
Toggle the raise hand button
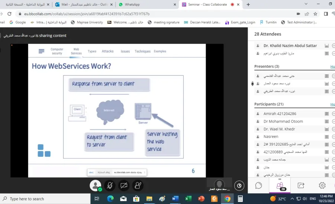click(x=138, y=185)
